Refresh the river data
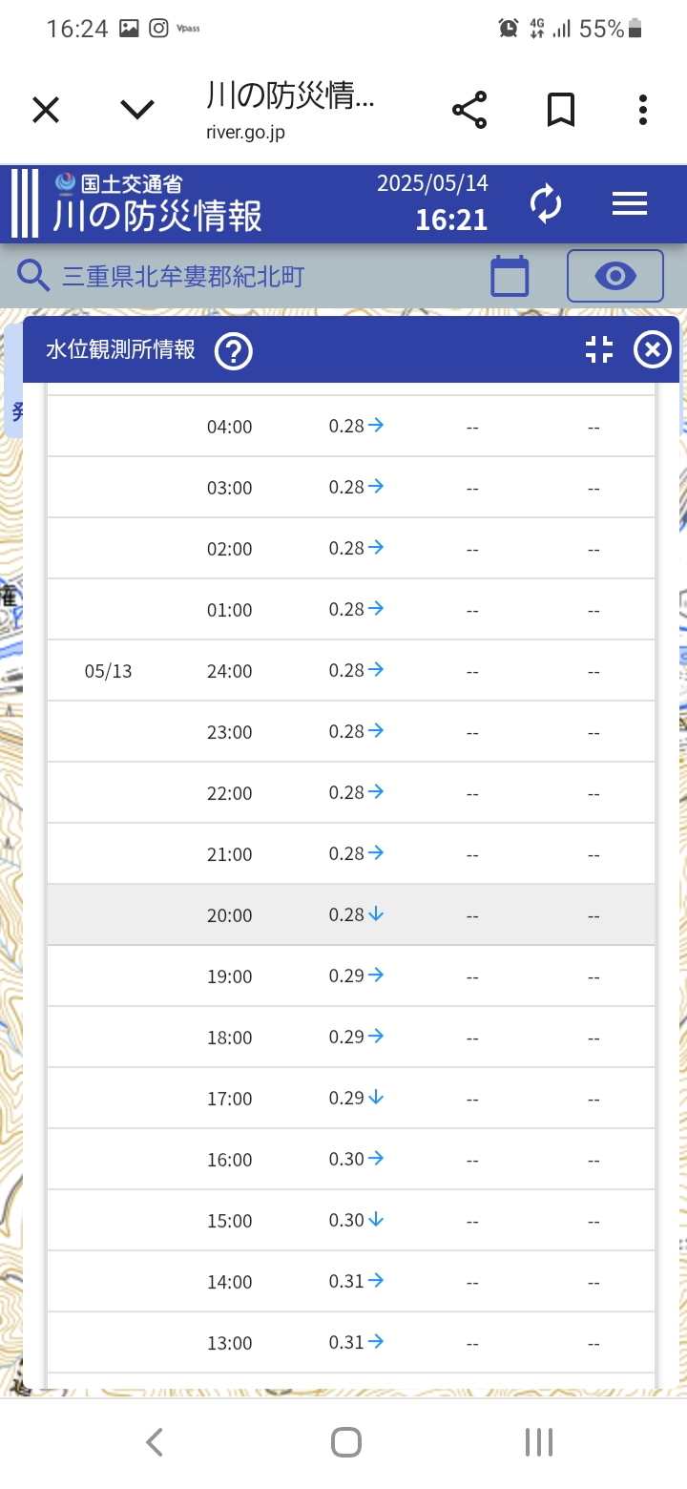Screen dimensions: 687x1489 [x=546, y=204]
